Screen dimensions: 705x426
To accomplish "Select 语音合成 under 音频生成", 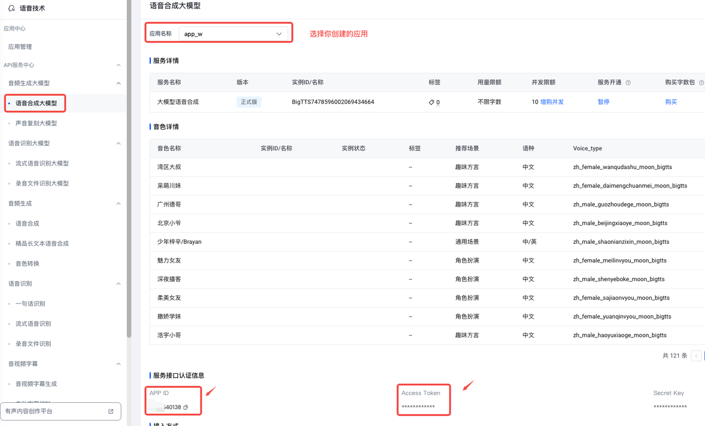I will (28, 223).
